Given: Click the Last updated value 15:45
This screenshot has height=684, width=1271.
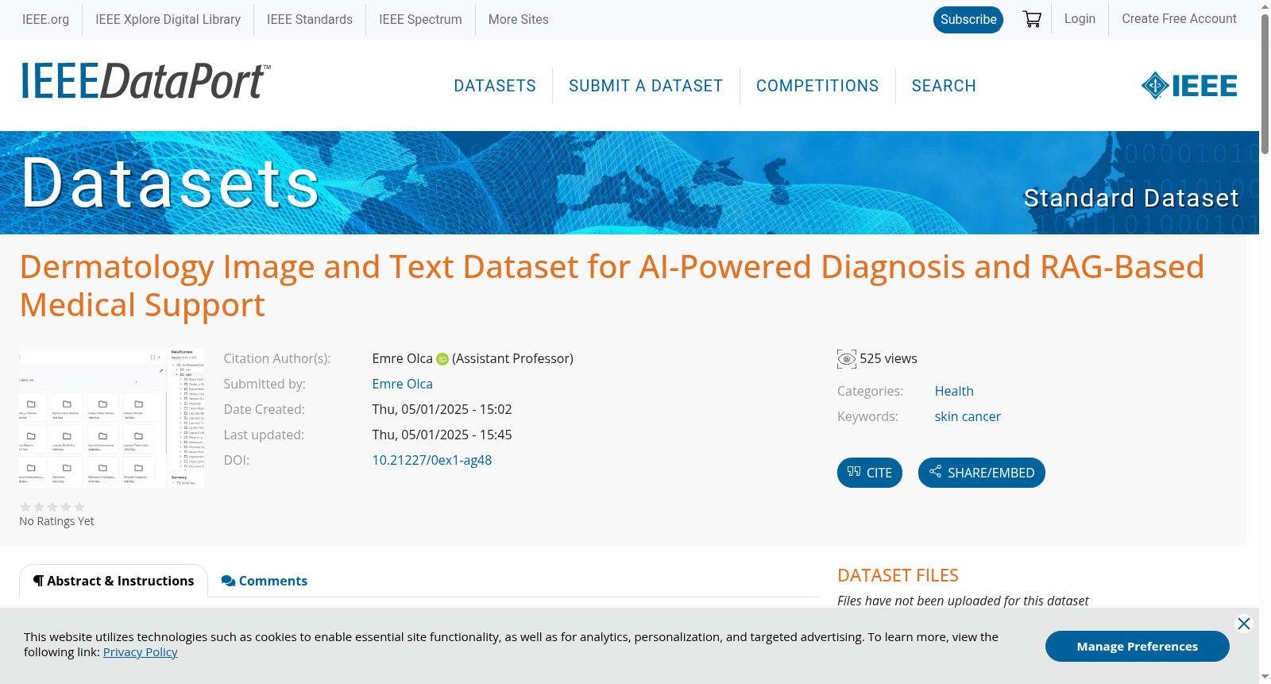Looking at the screenshot, I should pyautogui.click(x=442, y=435).
